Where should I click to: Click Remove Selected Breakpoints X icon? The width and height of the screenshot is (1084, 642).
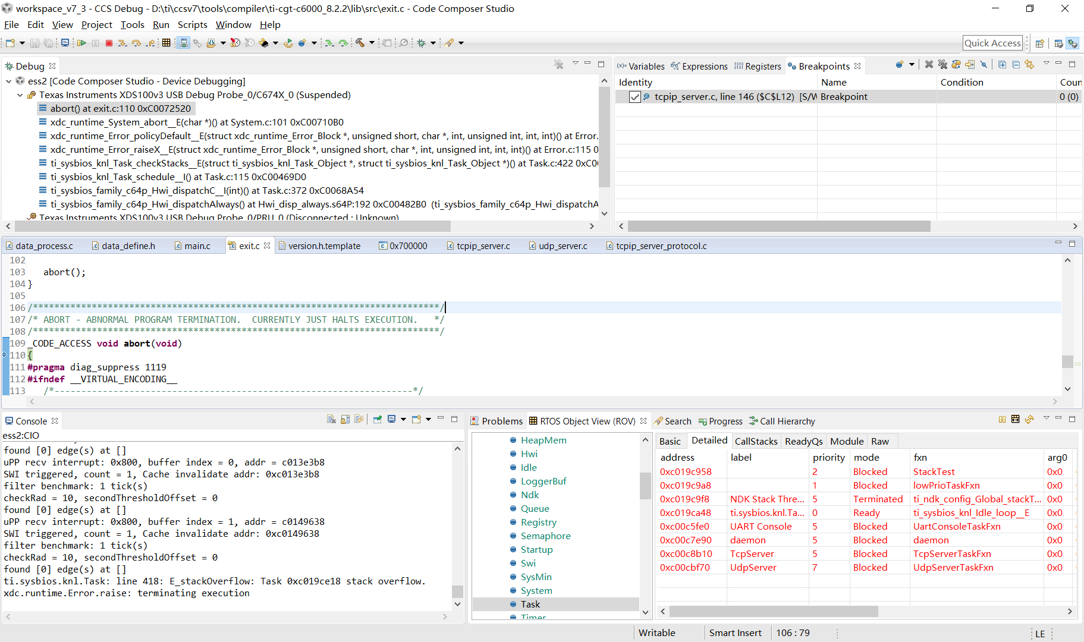pos(929,64)
